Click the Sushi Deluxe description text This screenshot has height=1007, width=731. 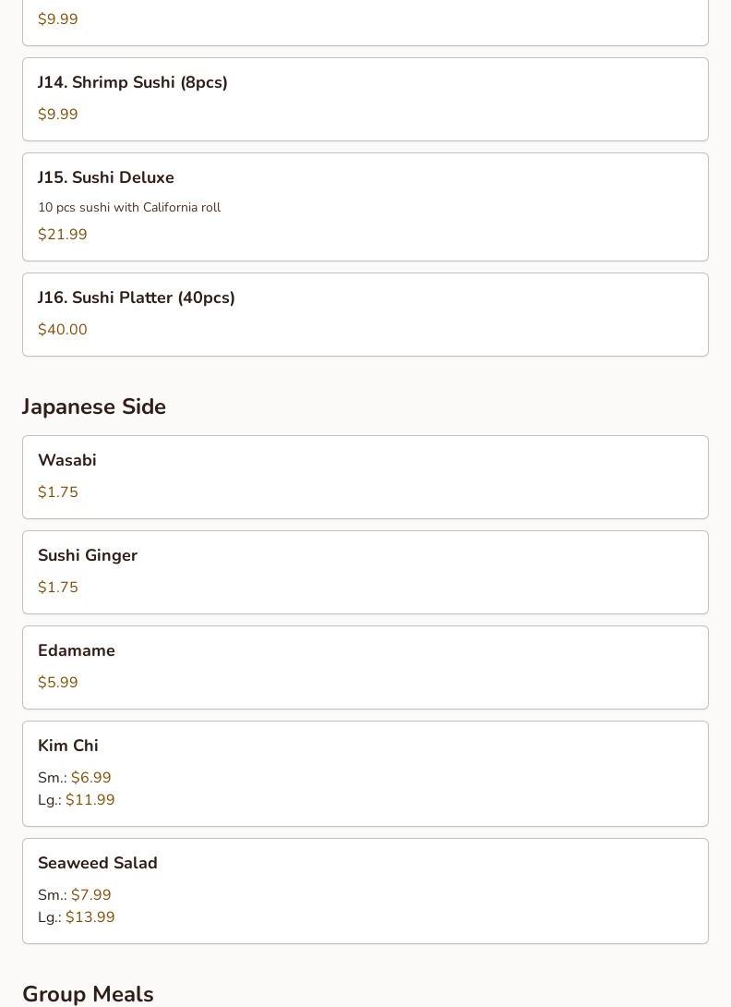129,208
